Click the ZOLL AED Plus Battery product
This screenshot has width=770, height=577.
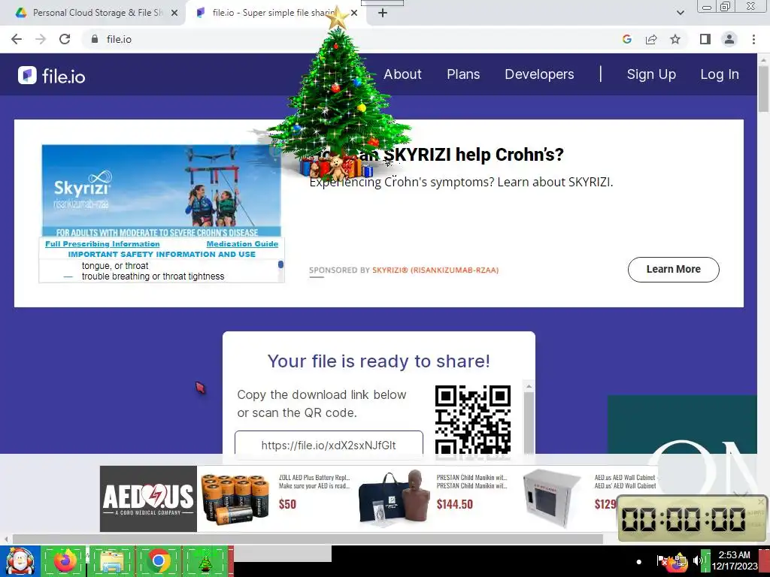(x=275, y=499)
